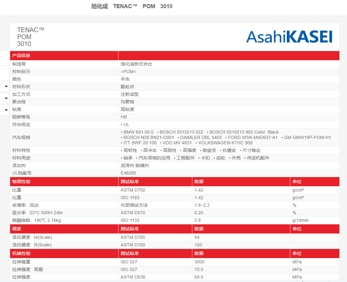Open the left-edge dropdown arrow between 加工方式 and 聚合物
This screenshot has height=282, width=347.
pos(6,98)
